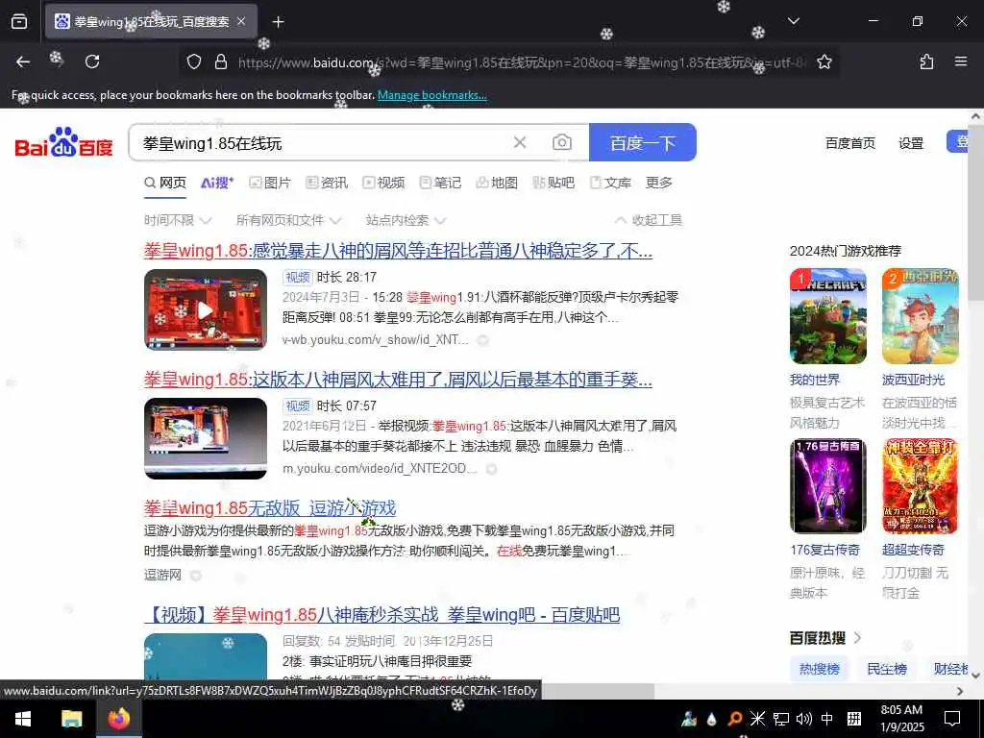Click the 百度一下 search button
Image resolution: width=984 pixels, height=738 pixels.
click(x=643, y=142)
